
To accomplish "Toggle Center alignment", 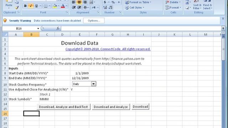I will [79, 2].
